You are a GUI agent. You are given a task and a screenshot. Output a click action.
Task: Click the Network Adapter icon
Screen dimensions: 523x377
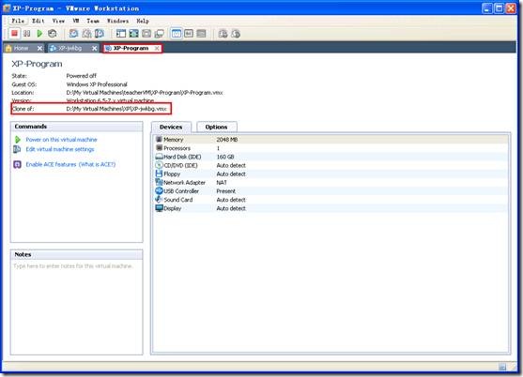tap(159, 182)
